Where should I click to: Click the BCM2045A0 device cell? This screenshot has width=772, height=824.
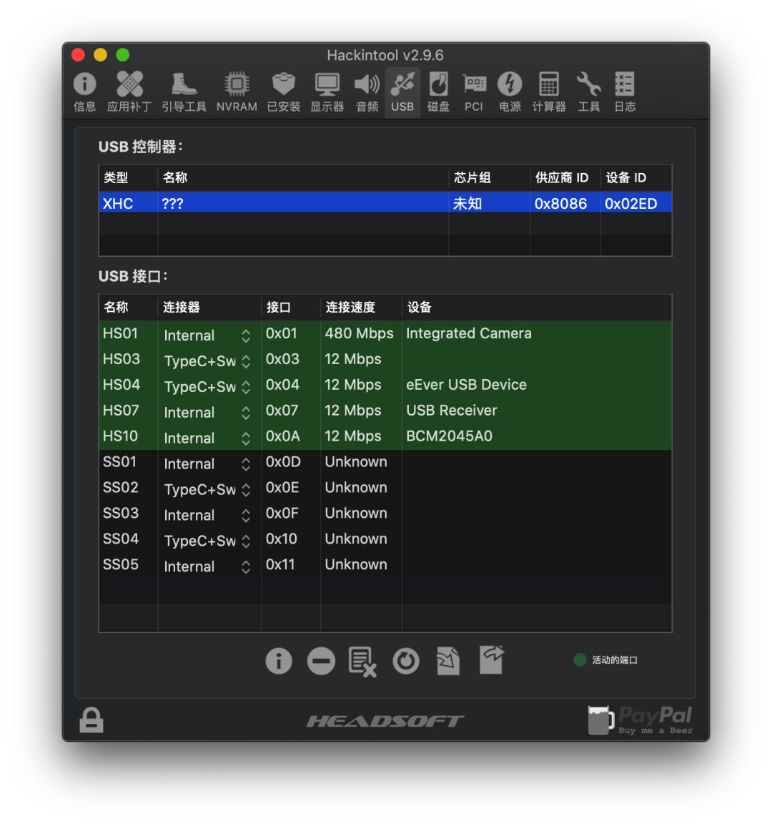click(449, 436)
